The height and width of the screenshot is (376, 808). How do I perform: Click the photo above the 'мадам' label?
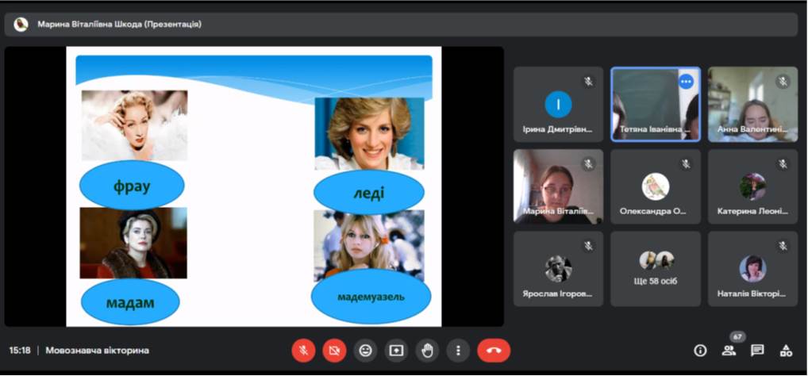(x=133, y=243)
